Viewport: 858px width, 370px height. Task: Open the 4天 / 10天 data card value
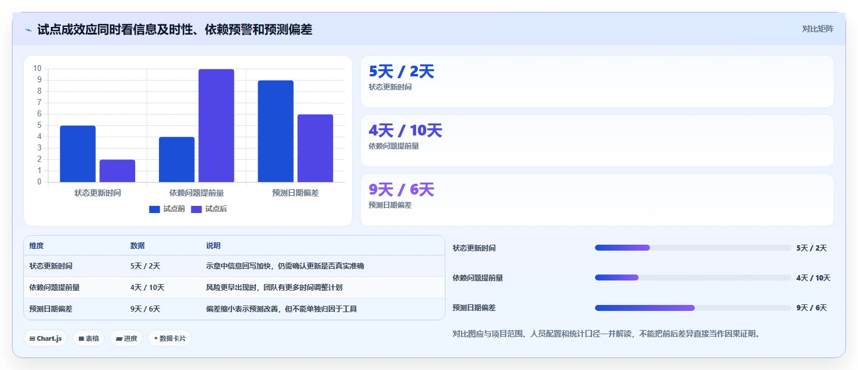[405, 131]
